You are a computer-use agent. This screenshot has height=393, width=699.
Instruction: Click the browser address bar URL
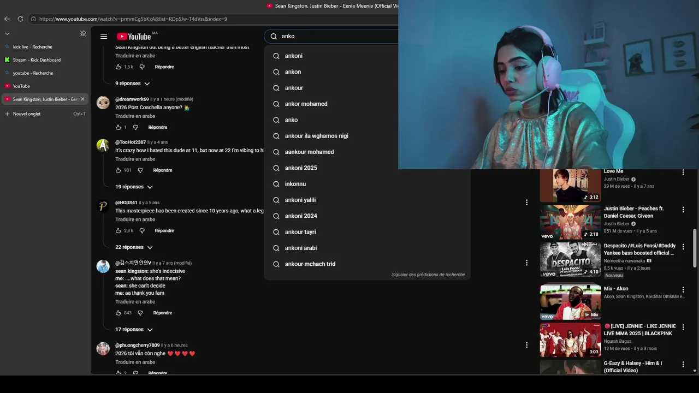(133, 19)
